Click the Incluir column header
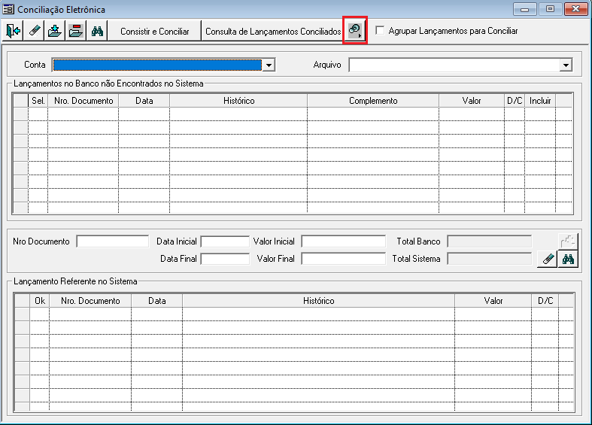Screen dimensions: 592x425 click(540, 101)
